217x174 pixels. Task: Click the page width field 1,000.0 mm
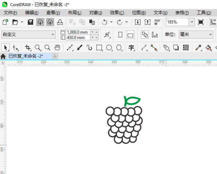[x=78, y=32]
